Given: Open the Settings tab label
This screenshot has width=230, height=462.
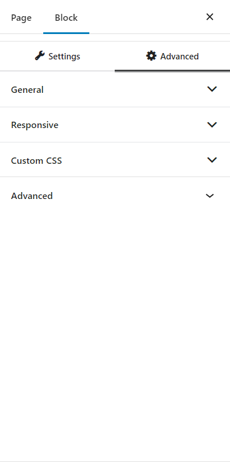Looking at the screenshot, I should click(x=64, y=57).
